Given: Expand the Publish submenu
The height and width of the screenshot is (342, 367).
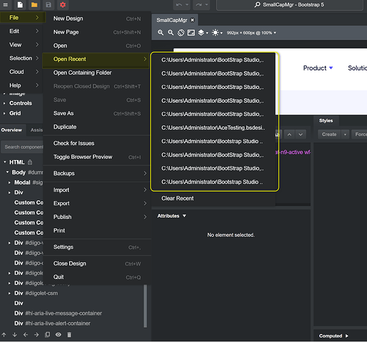Looking at the screenshot, I should [97, 217].
